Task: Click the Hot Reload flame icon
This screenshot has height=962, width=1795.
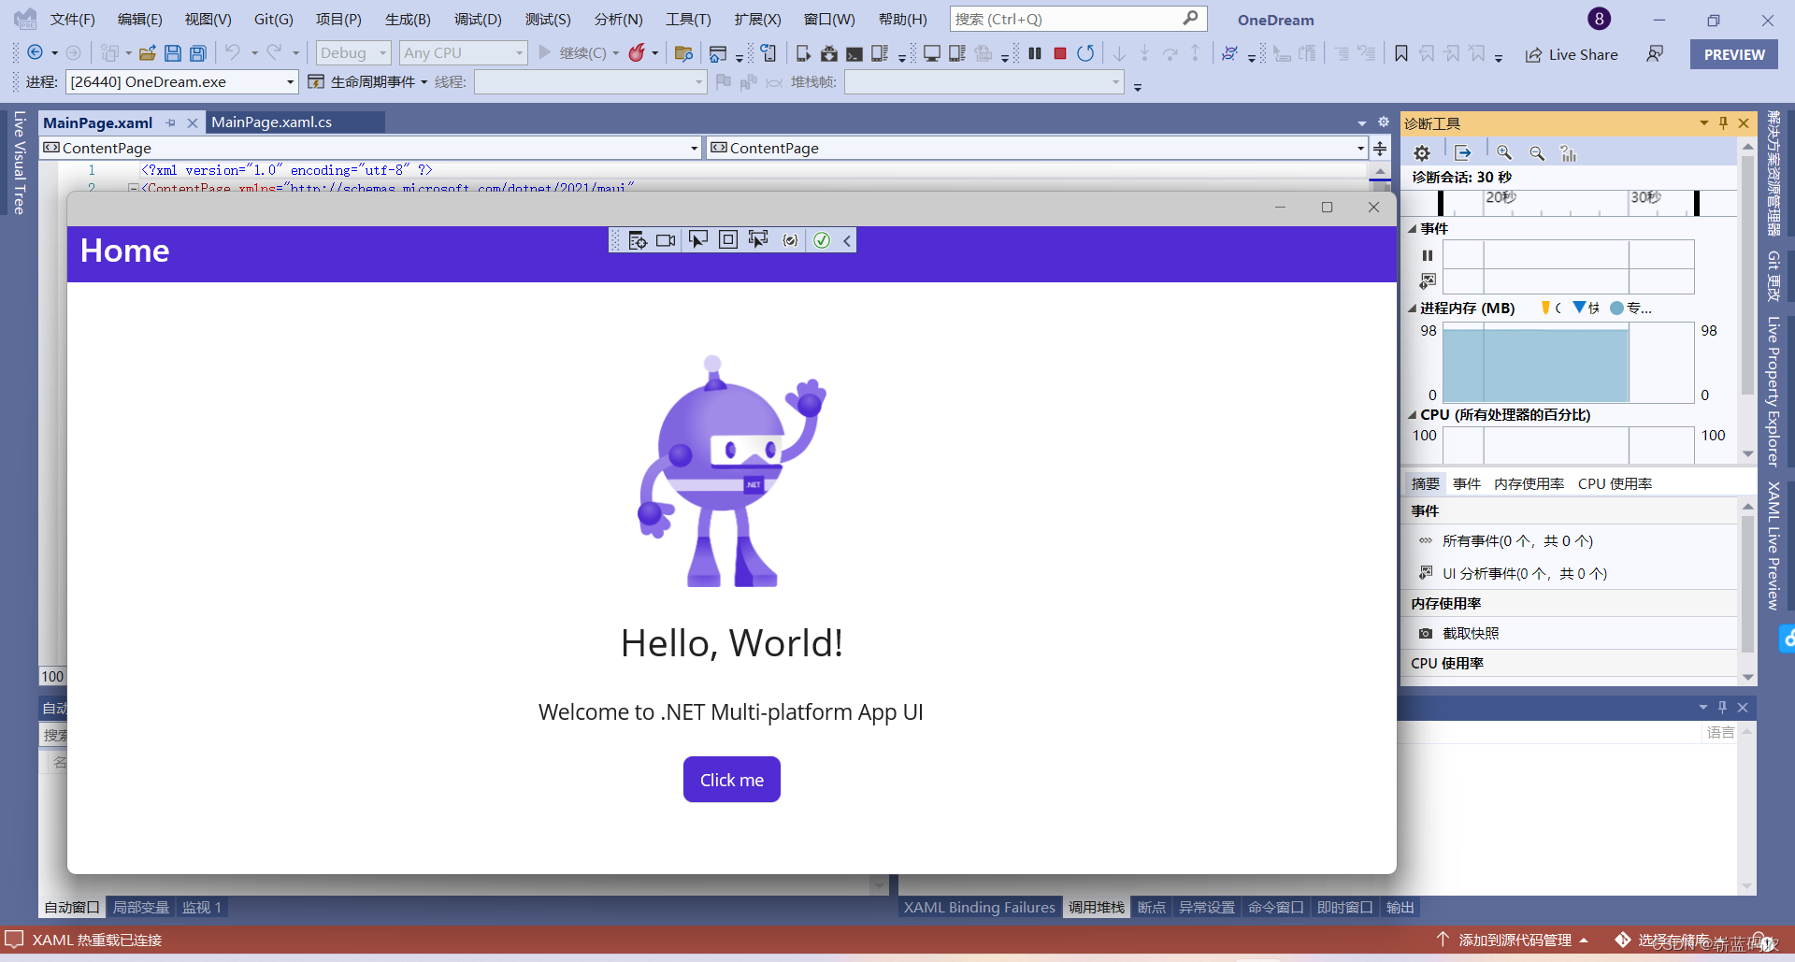Action: [637, 53]
